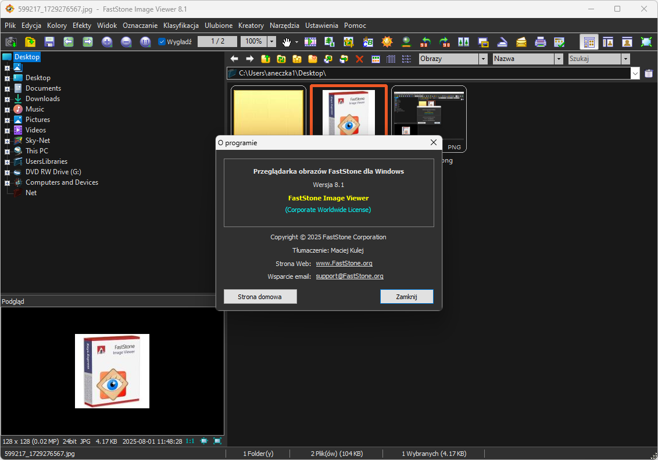Click the open folder toolbar icon
Viewport: 658px width, 460px height.
pyautogui.click(x=30, y=42)
